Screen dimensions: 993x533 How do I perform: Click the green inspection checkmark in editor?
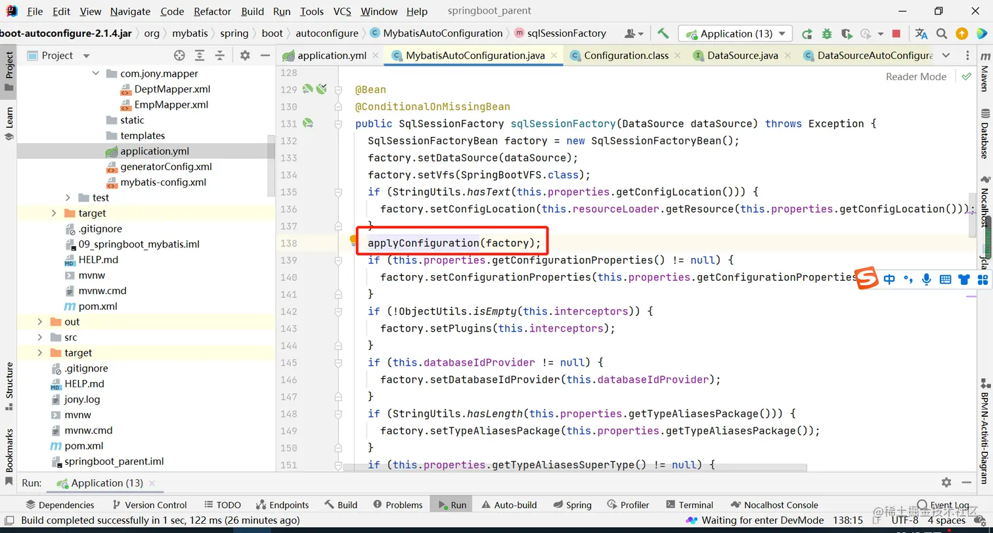[966, 76]
